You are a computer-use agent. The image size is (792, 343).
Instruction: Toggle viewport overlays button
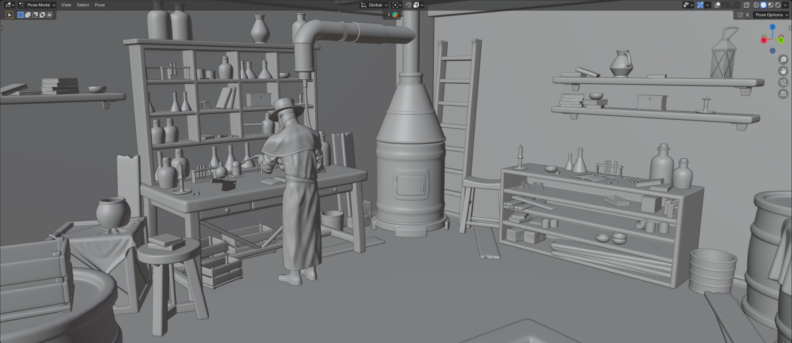[x=717, y=5]
